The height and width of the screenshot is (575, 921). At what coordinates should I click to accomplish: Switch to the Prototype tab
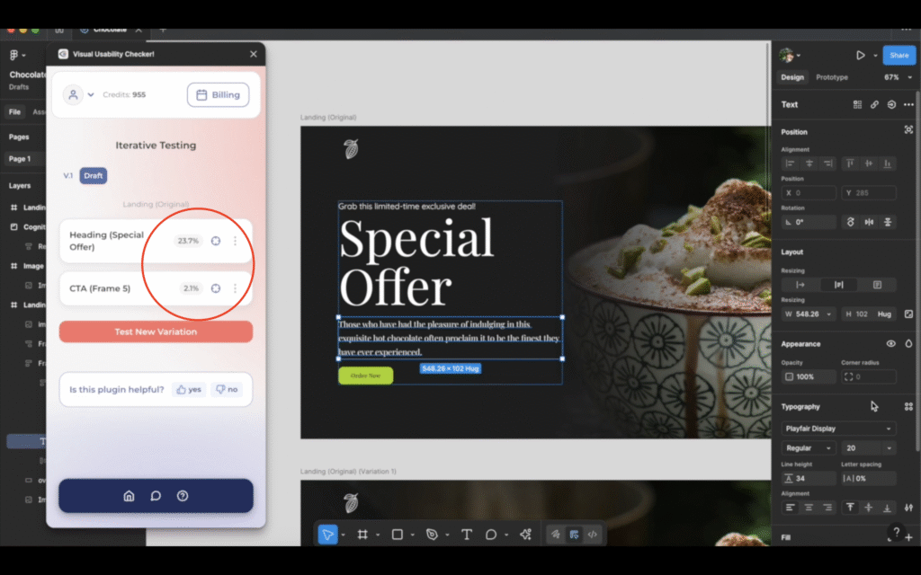(x=831, y=77)
